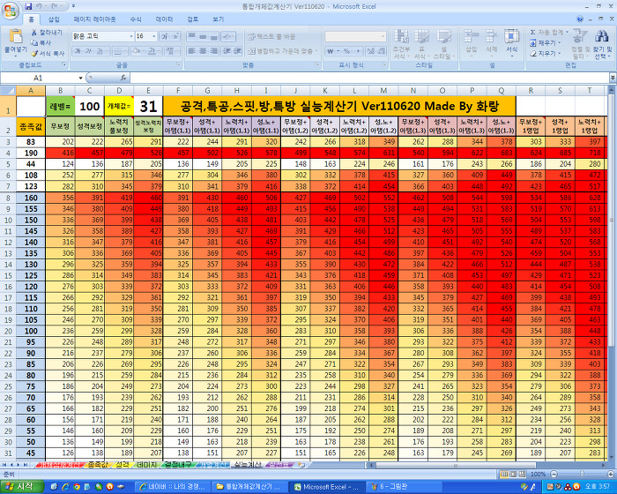The image size is (617, 494).
Task: Open the round Office button
Action: pyautogui.click(x=10, y=9)
